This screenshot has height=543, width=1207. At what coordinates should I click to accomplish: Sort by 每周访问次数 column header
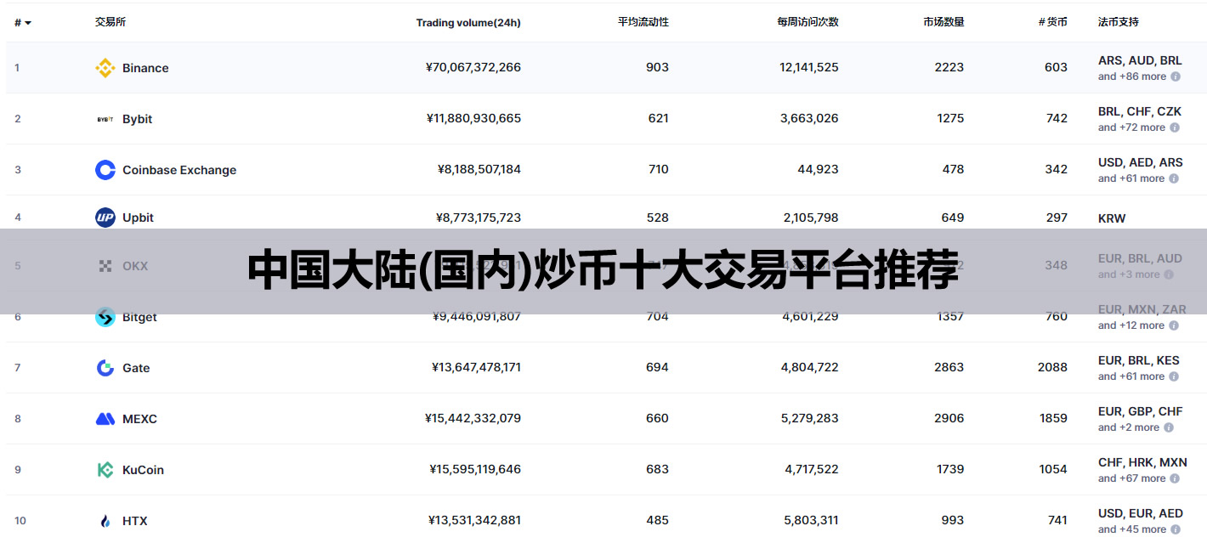[807, 22]
